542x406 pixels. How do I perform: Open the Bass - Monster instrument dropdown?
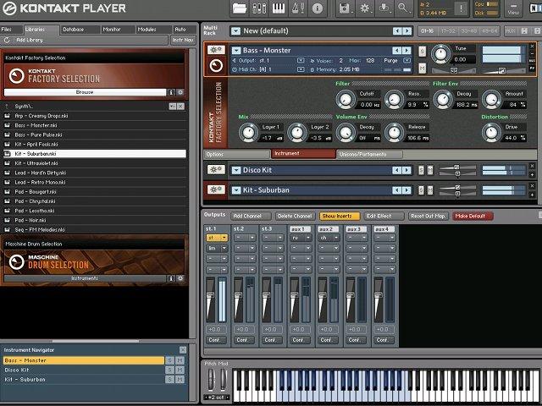(x=236, y=51)
